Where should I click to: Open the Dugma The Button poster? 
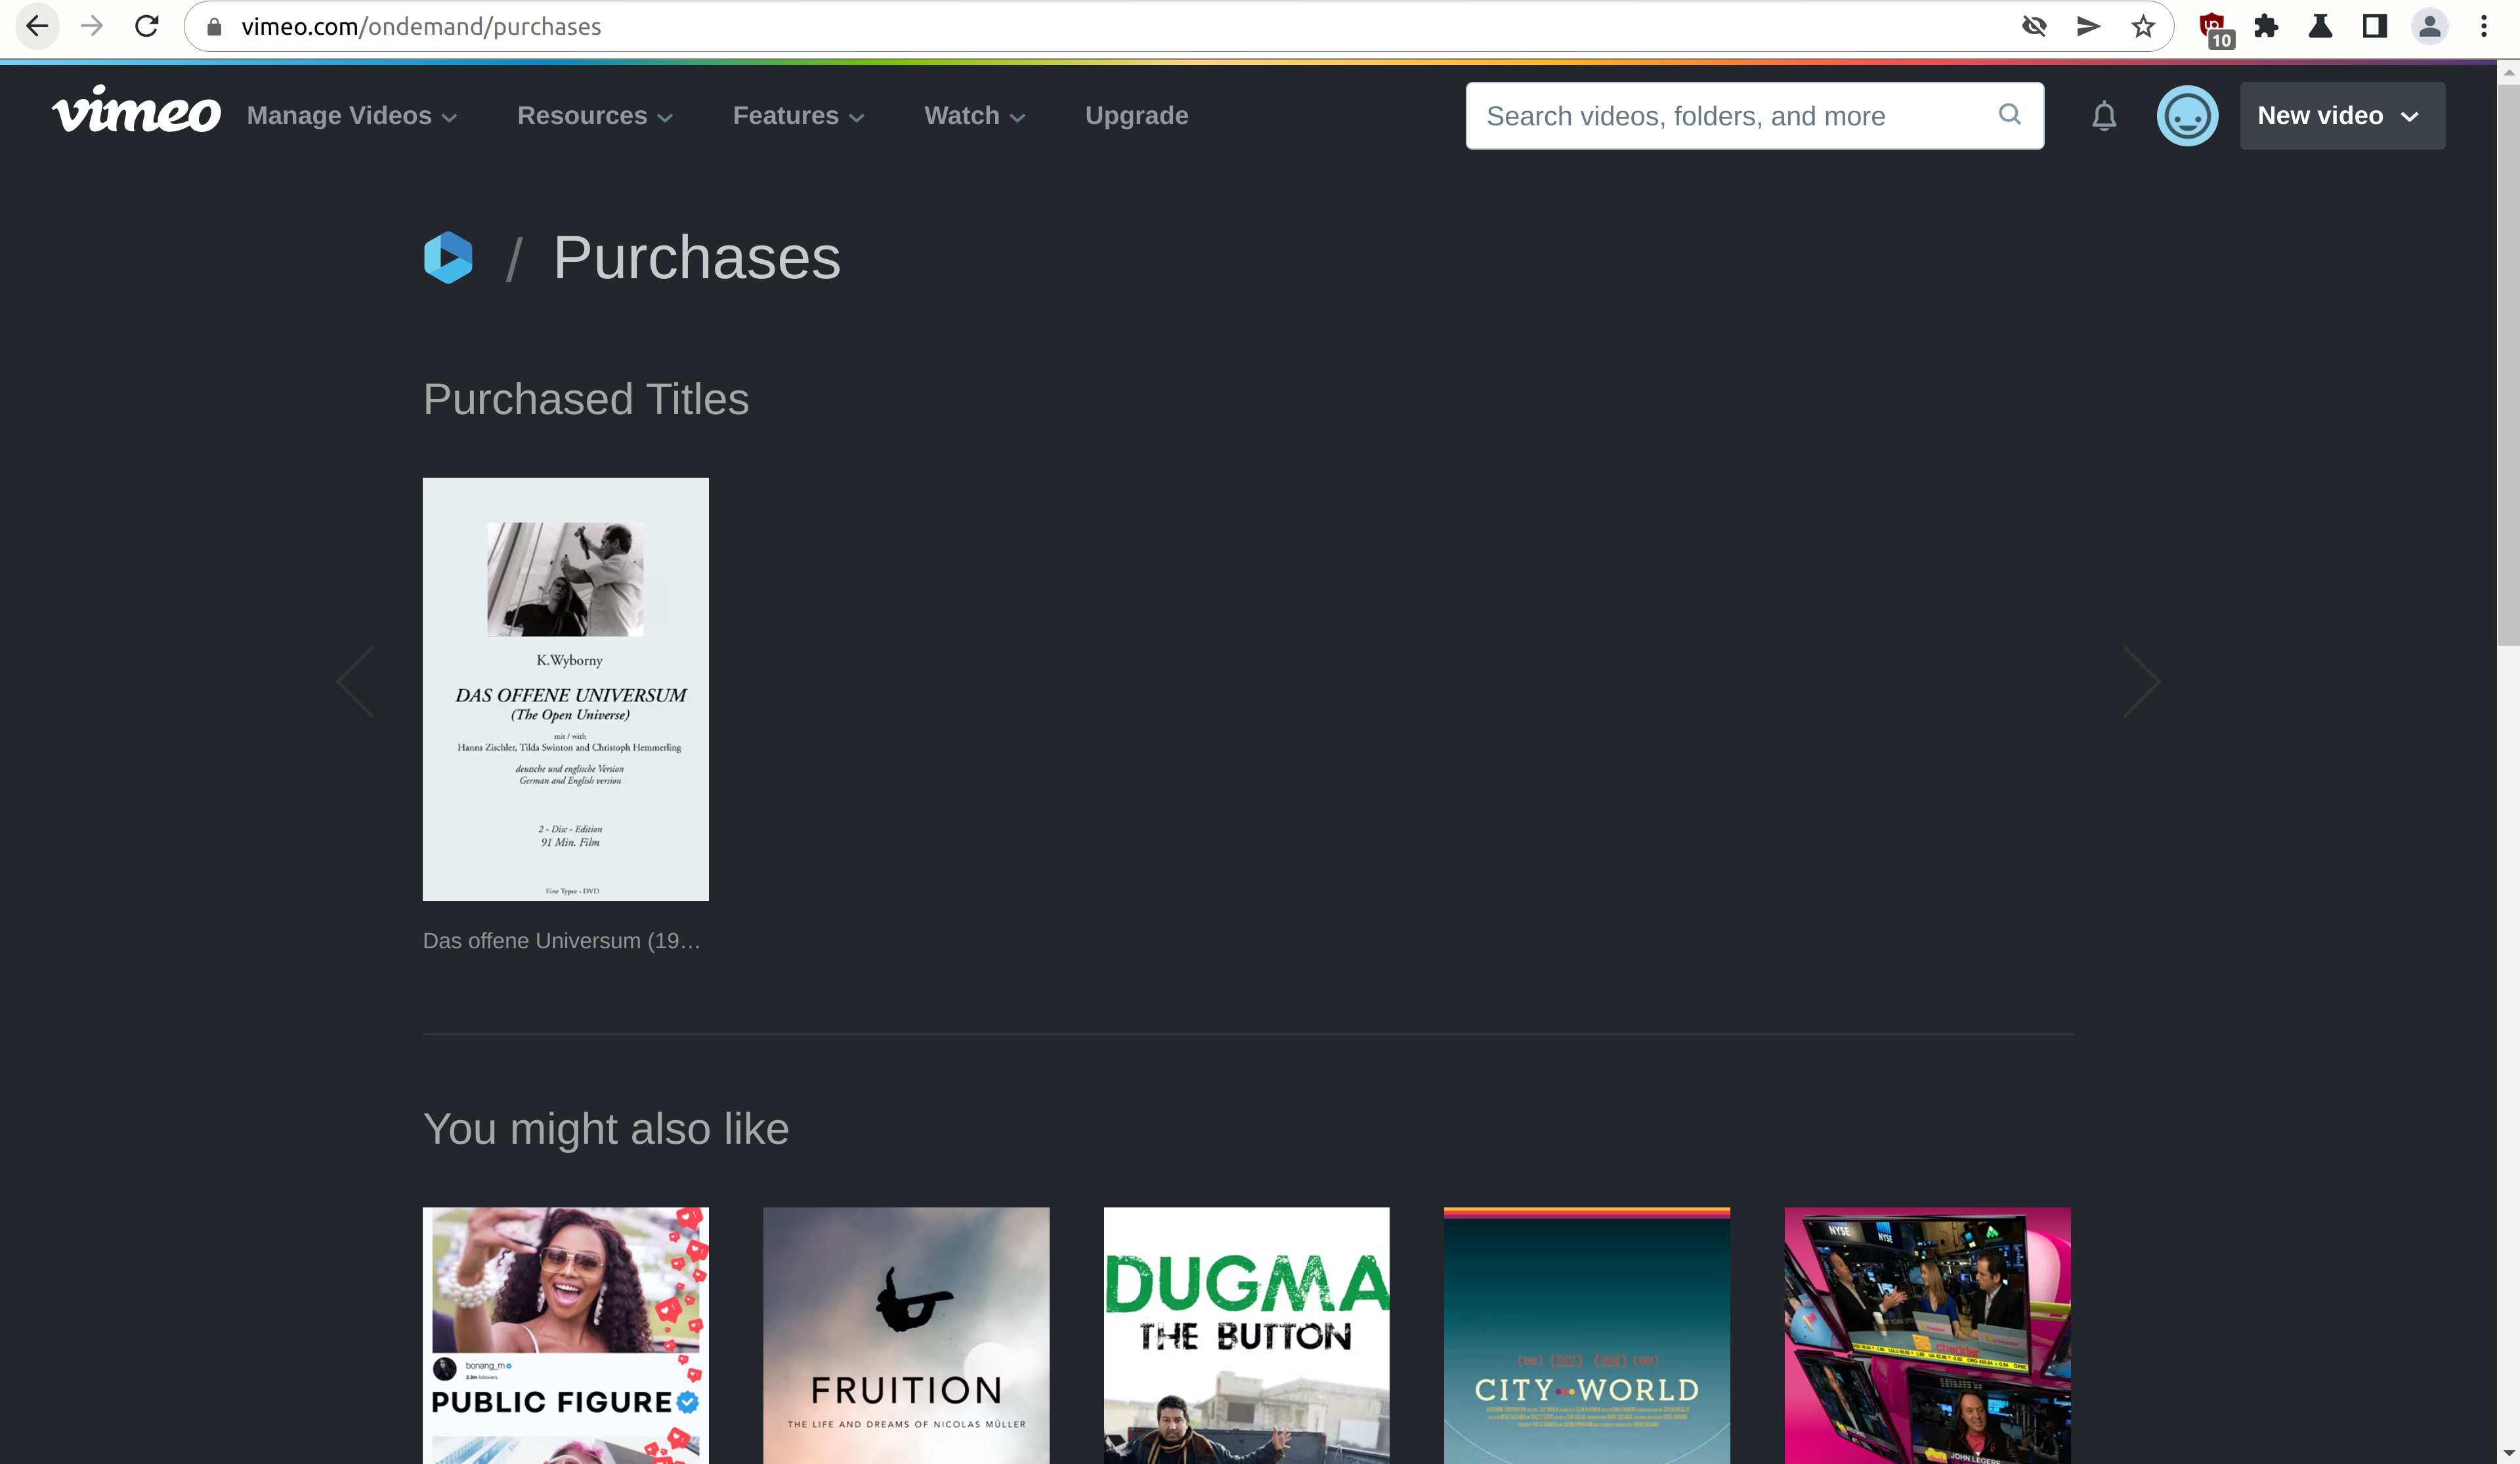click(1247, 1336)
